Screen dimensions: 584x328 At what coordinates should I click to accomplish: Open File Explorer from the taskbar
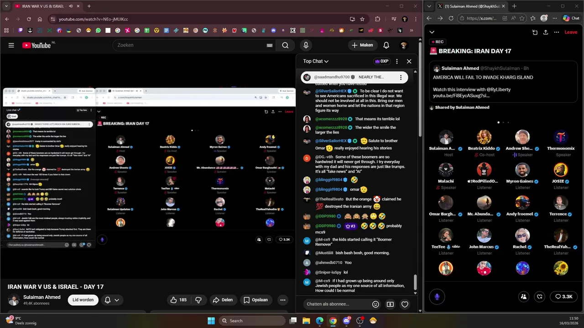point(306,321)
